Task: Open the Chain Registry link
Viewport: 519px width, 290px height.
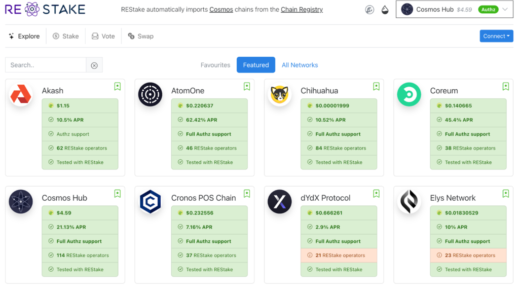Action: click(x=302, y=10)
